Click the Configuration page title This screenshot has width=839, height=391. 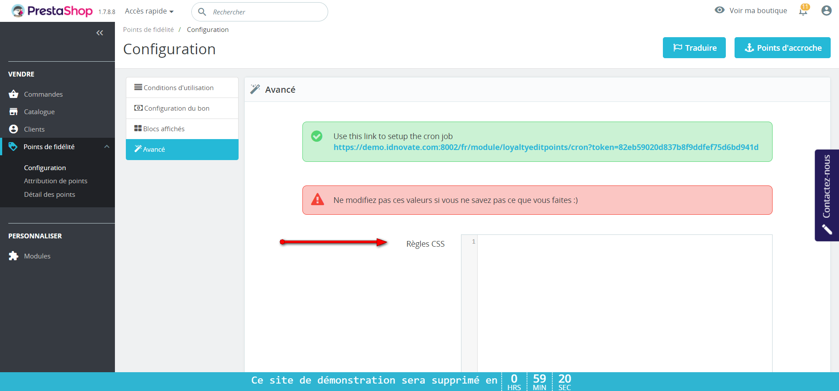click(169, 49)
